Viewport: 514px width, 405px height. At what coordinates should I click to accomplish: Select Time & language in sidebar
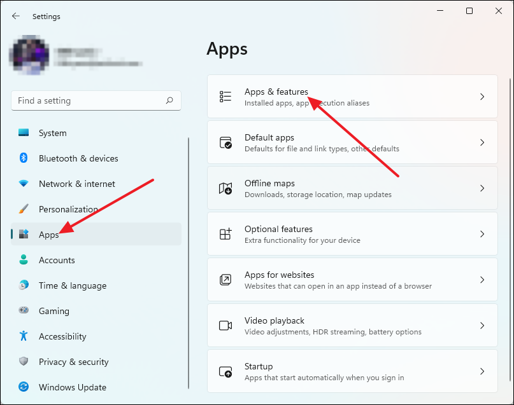(x=96, y=285)
